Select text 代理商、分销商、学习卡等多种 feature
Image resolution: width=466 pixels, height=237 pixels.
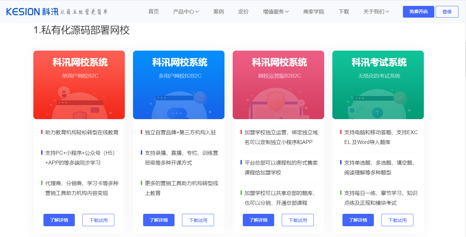point(82,188)
